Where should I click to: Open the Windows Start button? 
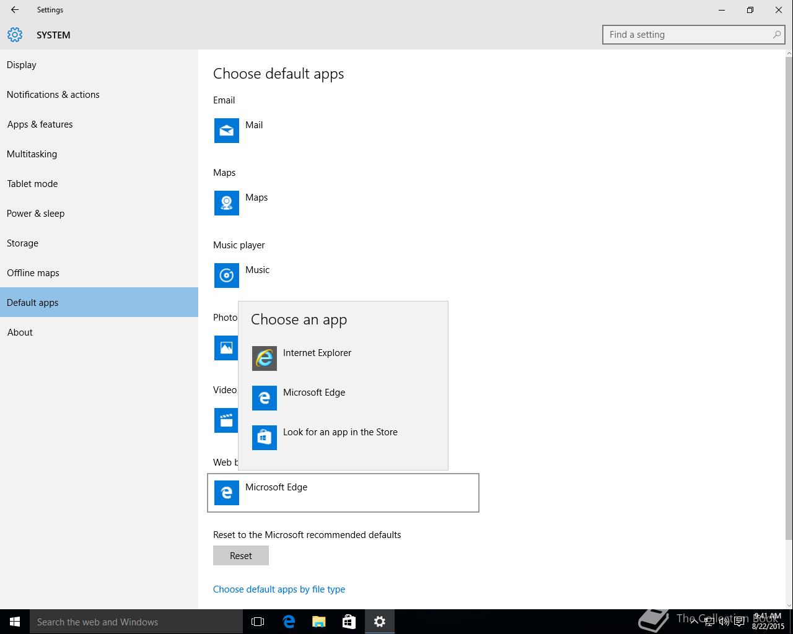pos(15,622)
